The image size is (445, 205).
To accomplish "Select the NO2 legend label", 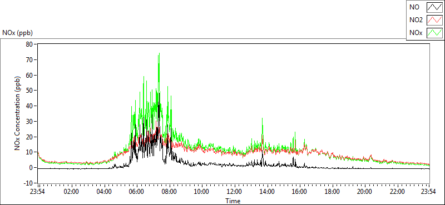I will [416, 20].
